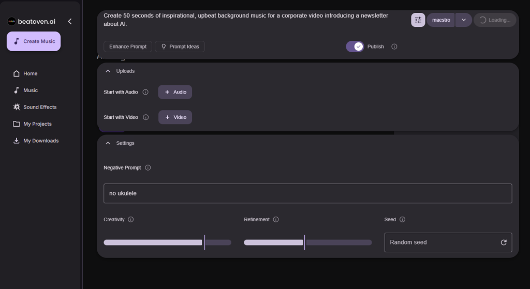Click info icon beside Start with Video
The width and height of the screenshot is (530, 289).
point(145,117)
